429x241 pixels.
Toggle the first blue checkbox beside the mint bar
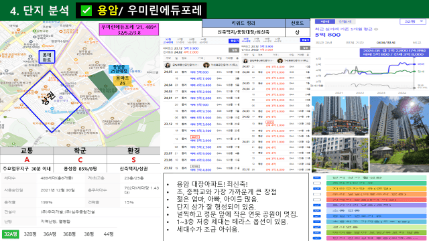pyautogui.click(x=317, y=178)
